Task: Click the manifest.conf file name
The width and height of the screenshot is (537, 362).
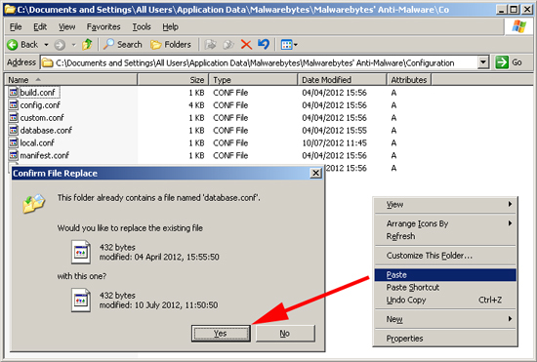Action: 45,156
